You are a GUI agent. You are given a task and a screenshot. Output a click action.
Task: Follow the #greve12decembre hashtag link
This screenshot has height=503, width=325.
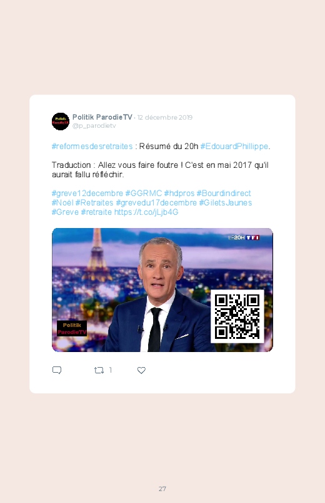(87, 194)
